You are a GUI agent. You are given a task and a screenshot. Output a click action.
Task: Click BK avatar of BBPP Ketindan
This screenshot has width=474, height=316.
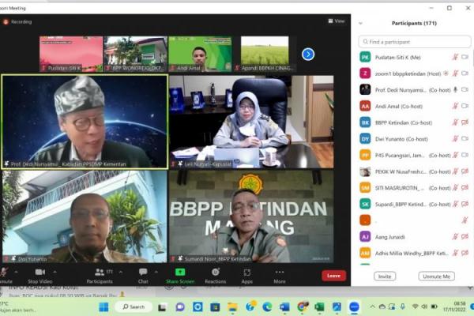pos(365,122)
